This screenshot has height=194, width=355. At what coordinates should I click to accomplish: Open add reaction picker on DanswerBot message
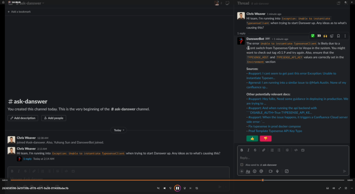point(332,36)
